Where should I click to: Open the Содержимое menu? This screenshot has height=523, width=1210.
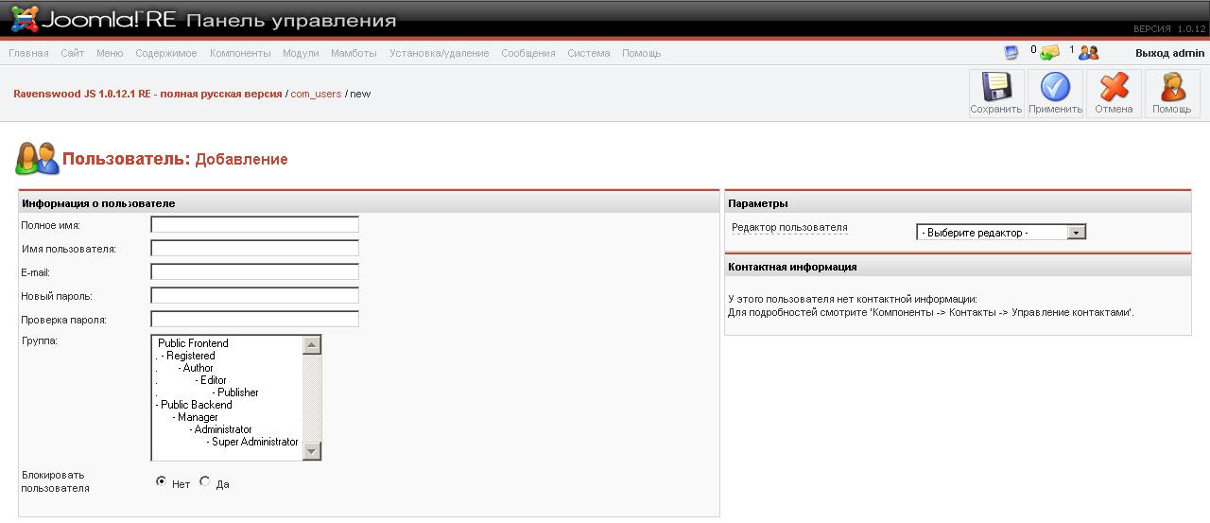[166, 53]
